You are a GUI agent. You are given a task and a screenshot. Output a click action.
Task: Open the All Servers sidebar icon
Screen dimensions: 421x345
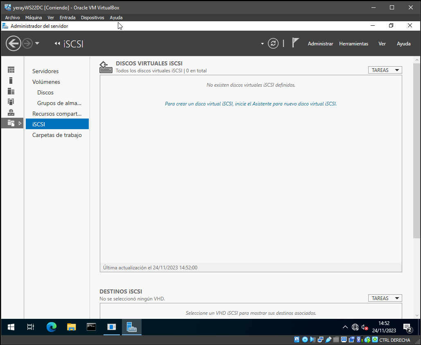[x=11, y=91]
